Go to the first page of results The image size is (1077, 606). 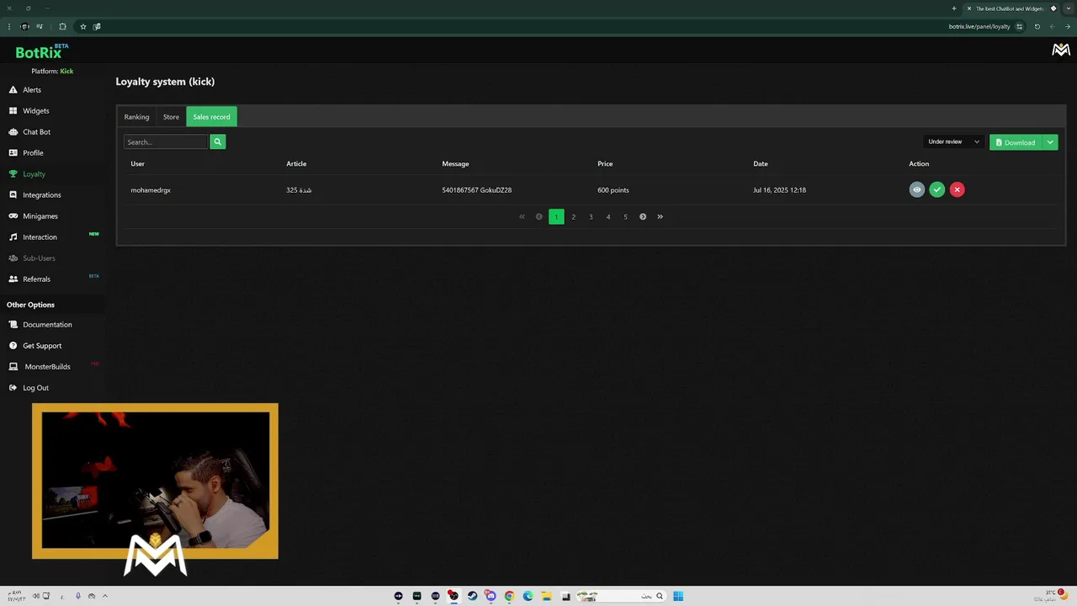tap(522, 217)
